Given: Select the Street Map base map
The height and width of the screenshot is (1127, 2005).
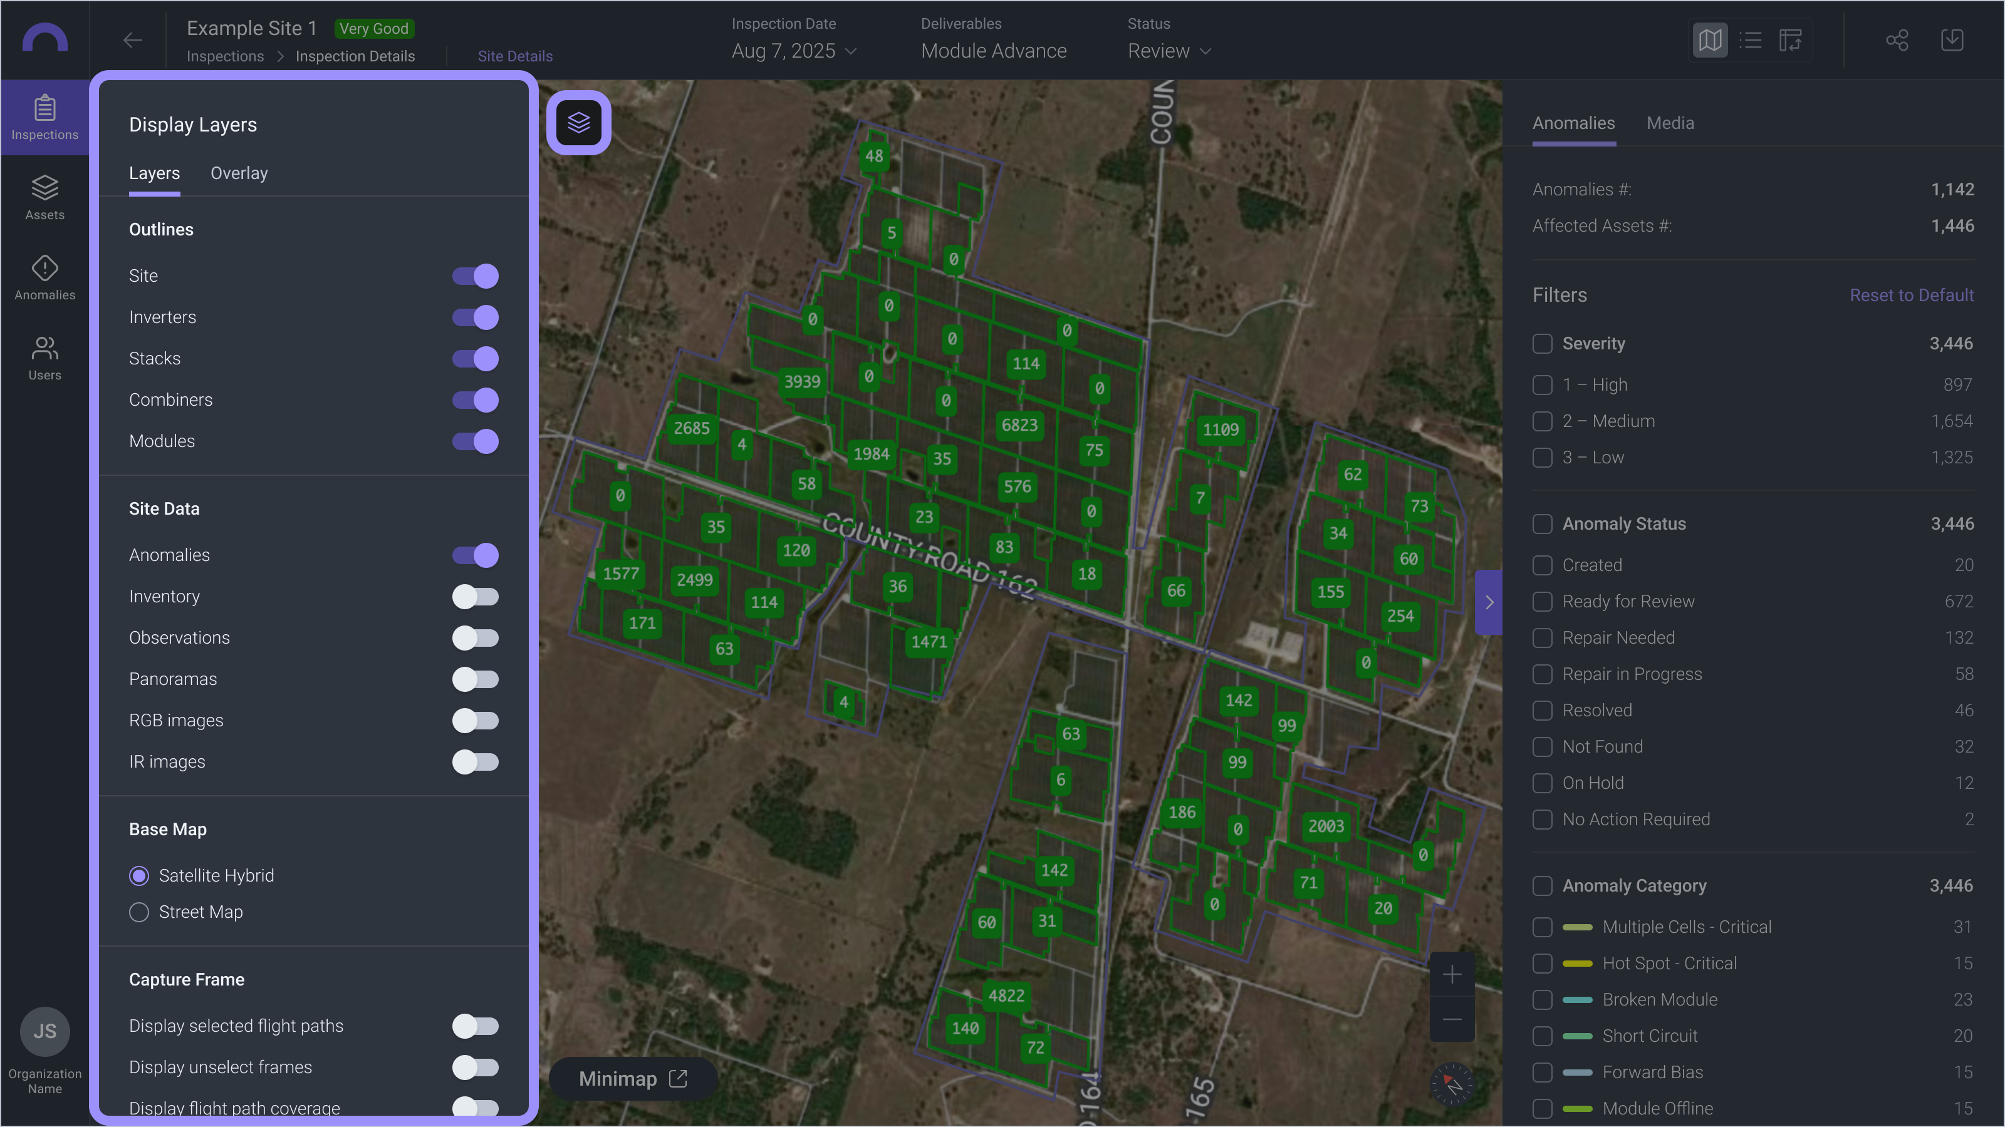Looking at the screenshot, I should click(139, 912).
